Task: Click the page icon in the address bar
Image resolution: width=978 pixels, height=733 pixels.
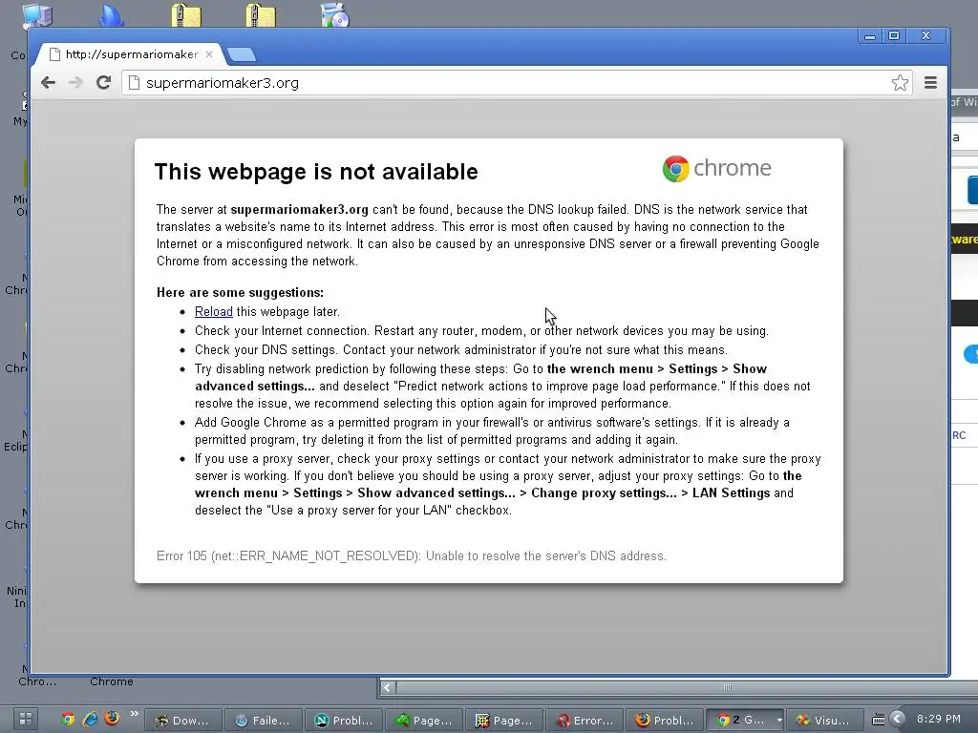Action: (134, 83)
